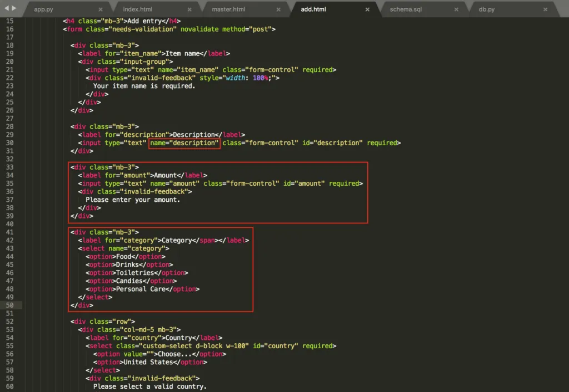Click the Personal Care option line
The height and width of the screenshot is (392, 569).
coord(143,289)
